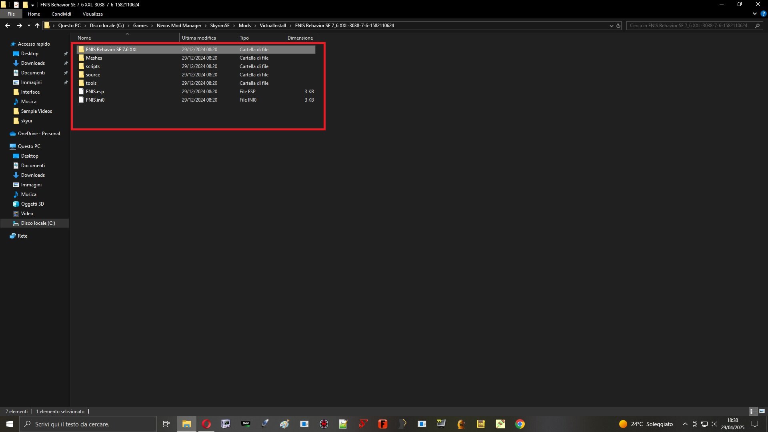
Task: Open the OneDrive - Personal location
Action: point(39,134)
